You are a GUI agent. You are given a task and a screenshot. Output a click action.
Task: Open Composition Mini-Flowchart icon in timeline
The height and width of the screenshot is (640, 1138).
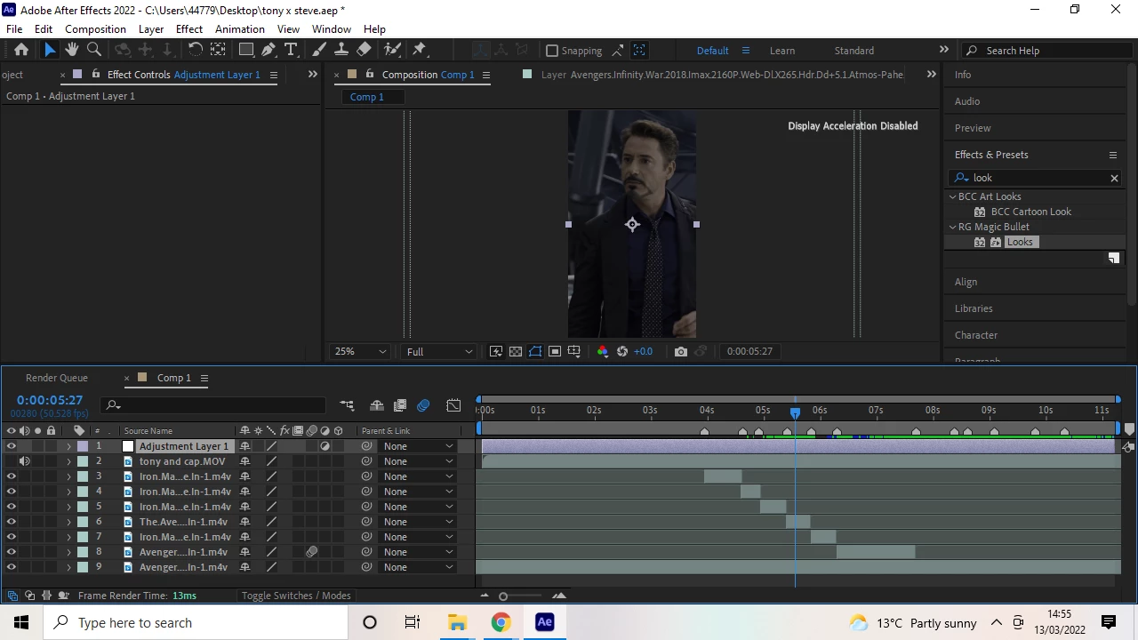(347, 405)
